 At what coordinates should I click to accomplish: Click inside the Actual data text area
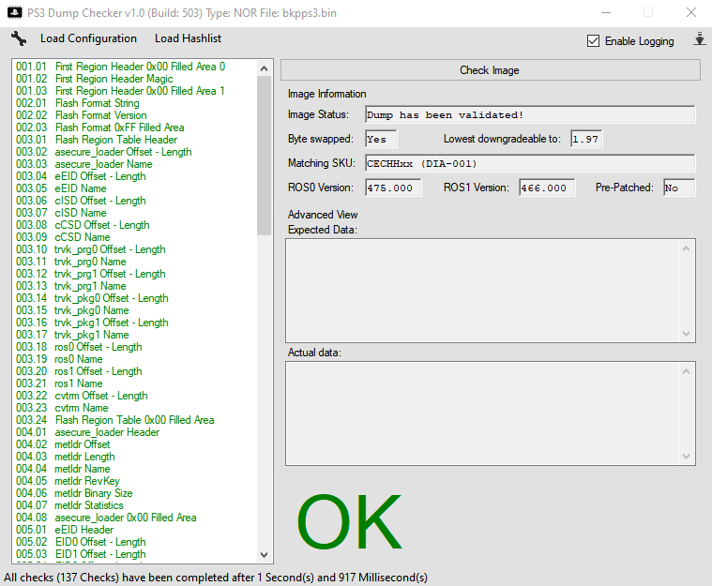click(x=482, y=413)
